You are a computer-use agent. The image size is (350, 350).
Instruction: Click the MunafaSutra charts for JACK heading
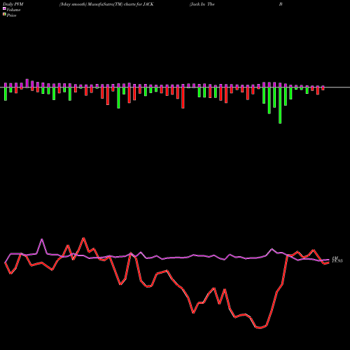(106, 4)
